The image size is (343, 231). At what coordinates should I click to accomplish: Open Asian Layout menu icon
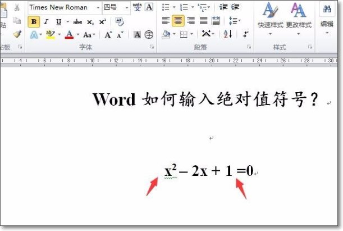point(208,34)
